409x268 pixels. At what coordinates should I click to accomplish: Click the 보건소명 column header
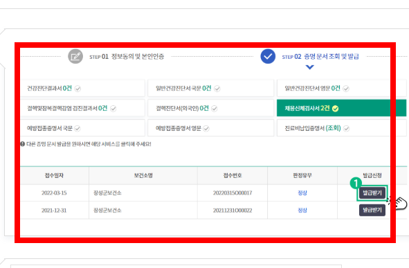point(143,175)
